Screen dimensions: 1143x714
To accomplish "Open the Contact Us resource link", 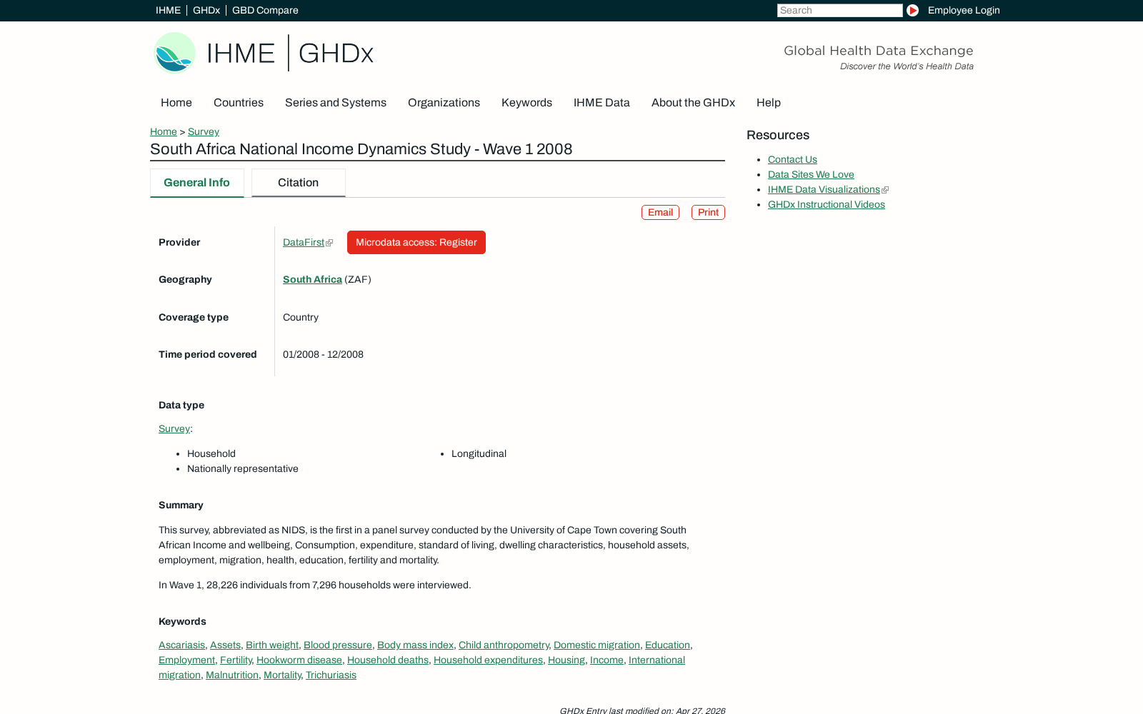I will pos(792,160).
